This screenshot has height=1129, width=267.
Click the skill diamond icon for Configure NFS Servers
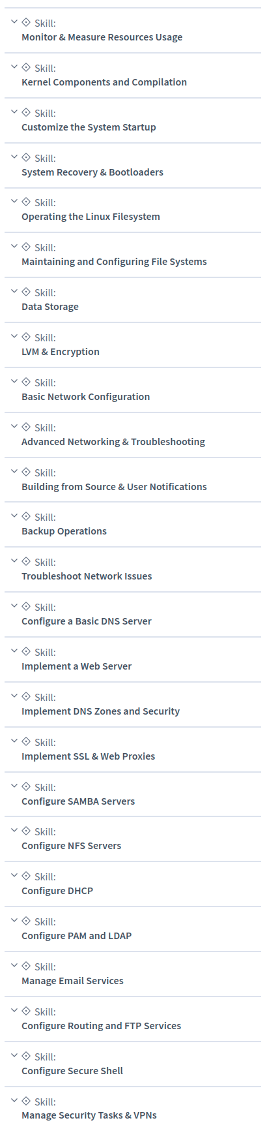26,831
